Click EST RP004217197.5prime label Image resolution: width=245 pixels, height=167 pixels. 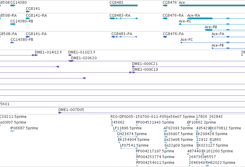click(x=155, y=151)
